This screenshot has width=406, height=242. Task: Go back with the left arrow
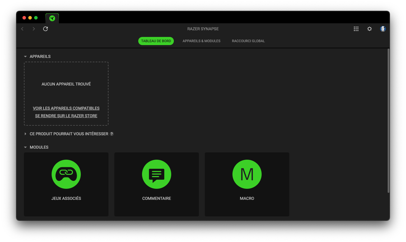click(22, 29)
